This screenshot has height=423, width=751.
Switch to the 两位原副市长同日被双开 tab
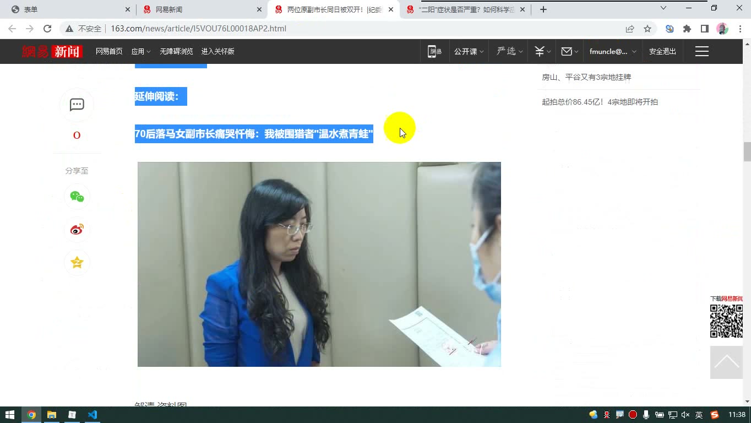[x=334, y=9]
